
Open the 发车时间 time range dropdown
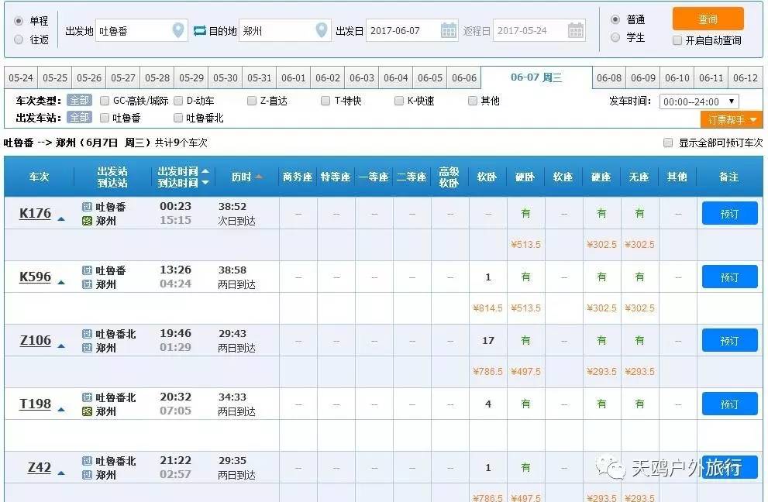(701, 101)
